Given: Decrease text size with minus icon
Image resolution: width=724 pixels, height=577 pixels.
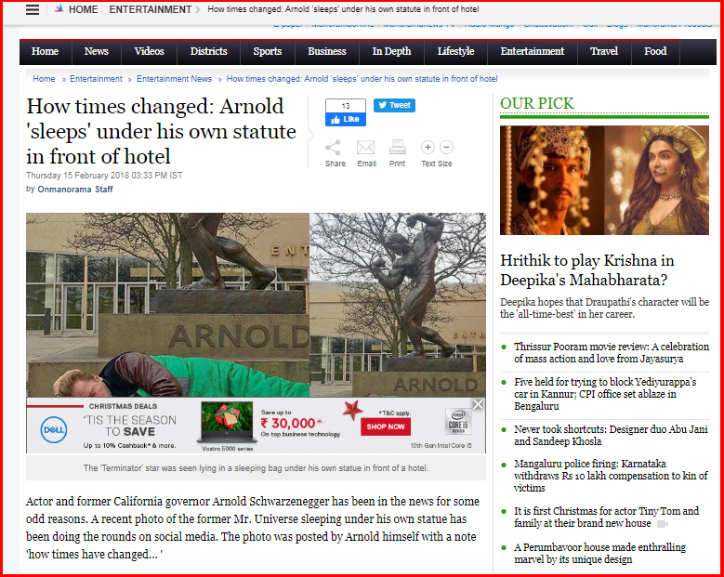Looking at the screenshot, I should click(x=446, y=147).
